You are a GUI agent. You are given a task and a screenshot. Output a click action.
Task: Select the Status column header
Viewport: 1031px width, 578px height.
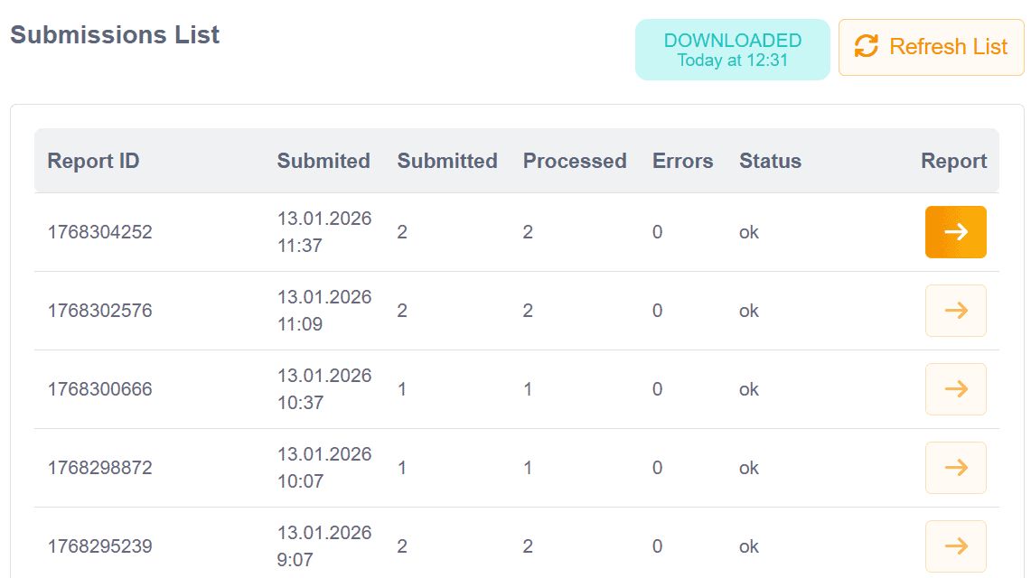pos(770,161)
